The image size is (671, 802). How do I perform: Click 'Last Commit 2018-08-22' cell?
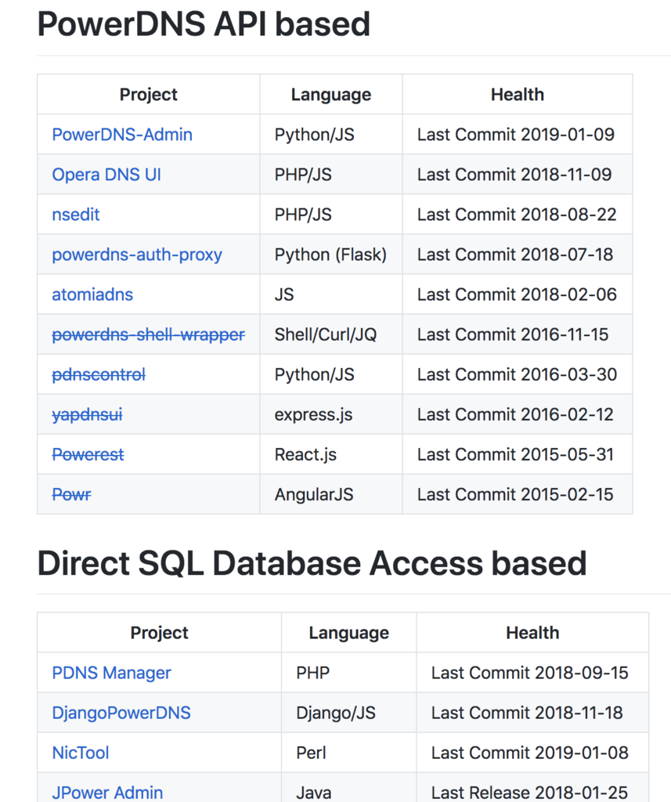pos(517,215)
